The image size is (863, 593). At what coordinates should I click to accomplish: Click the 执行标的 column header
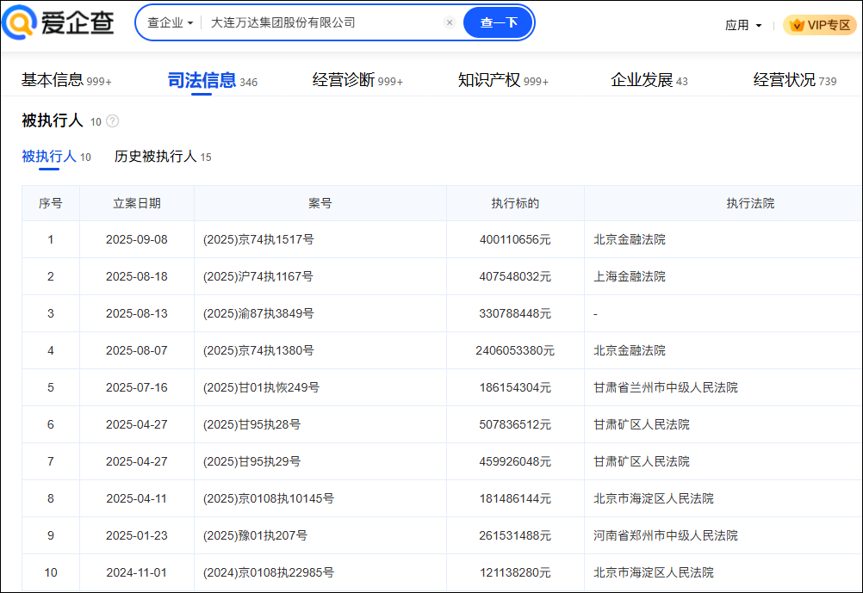pos(515,203)
